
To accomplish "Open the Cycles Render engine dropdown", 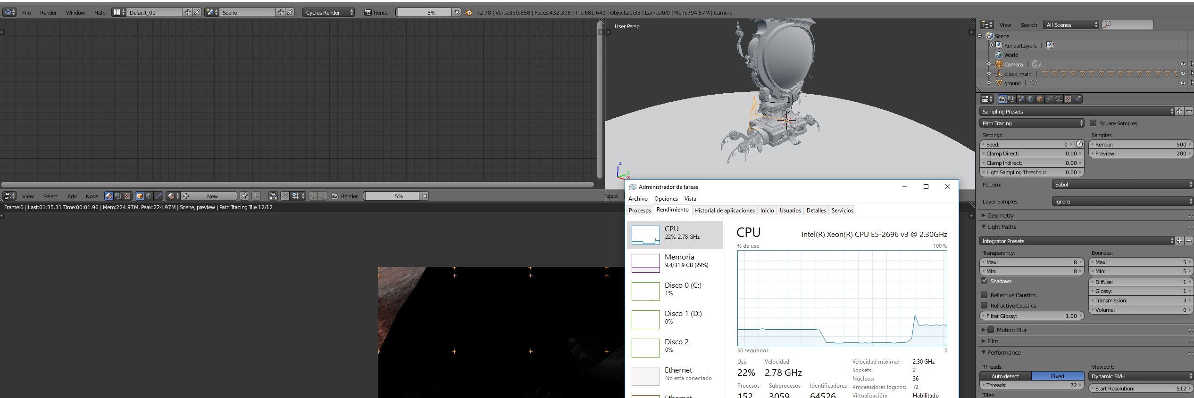I will pos(329,13).
